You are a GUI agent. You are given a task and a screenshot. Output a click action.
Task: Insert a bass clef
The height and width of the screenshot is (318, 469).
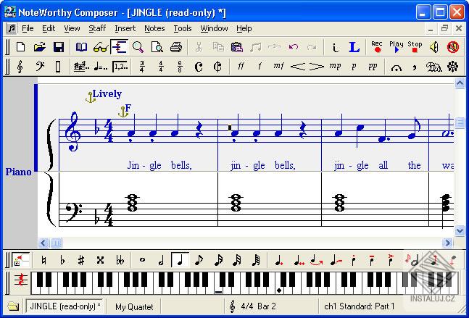[x=39, y=66]
